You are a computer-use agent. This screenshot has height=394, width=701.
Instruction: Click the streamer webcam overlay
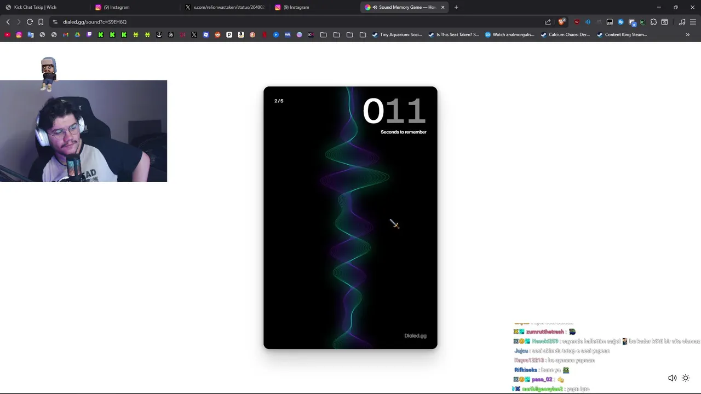(83, 131)
